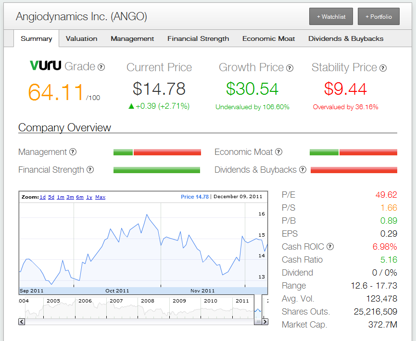Click the Shares Outs. value 25,216,509
The image size is (416, 341).
376,312
